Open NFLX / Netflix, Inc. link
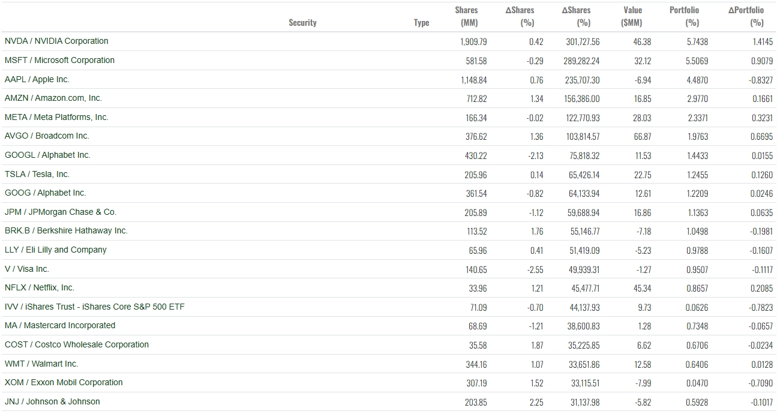Screen dimensions: 777x414 click(x=40, y=288)
